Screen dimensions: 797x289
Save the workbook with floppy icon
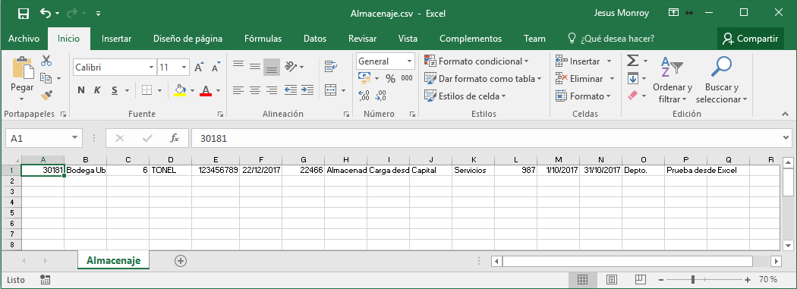24,13
